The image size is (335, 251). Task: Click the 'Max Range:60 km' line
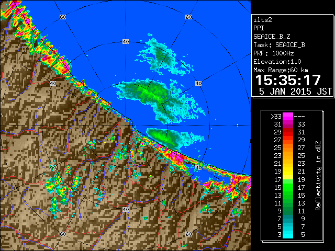point(281,70)
